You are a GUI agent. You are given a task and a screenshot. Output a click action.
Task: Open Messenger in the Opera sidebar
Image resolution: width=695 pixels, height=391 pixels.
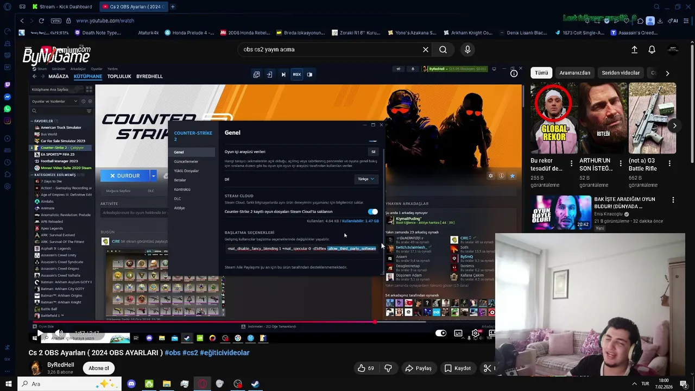click(7, 97)
